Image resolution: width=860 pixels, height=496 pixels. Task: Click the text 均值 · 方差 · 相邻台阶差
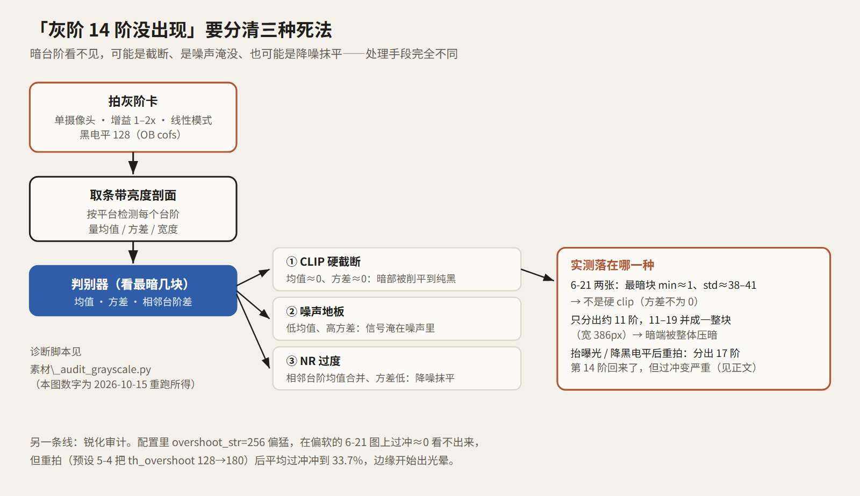133,302
